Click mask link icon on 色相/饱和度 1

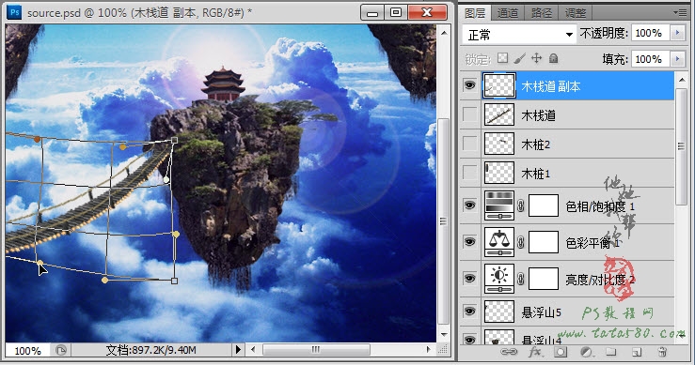[521, 205]
